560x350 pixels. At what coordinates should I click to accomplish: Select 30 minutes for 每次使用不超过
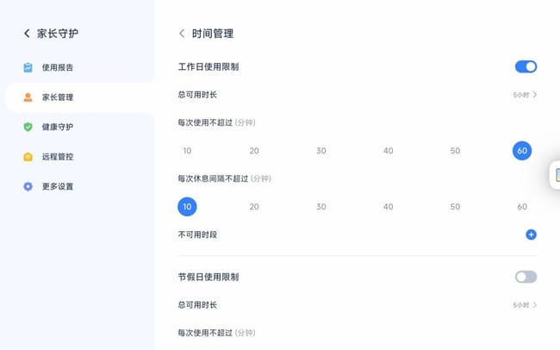coord(321,151)
